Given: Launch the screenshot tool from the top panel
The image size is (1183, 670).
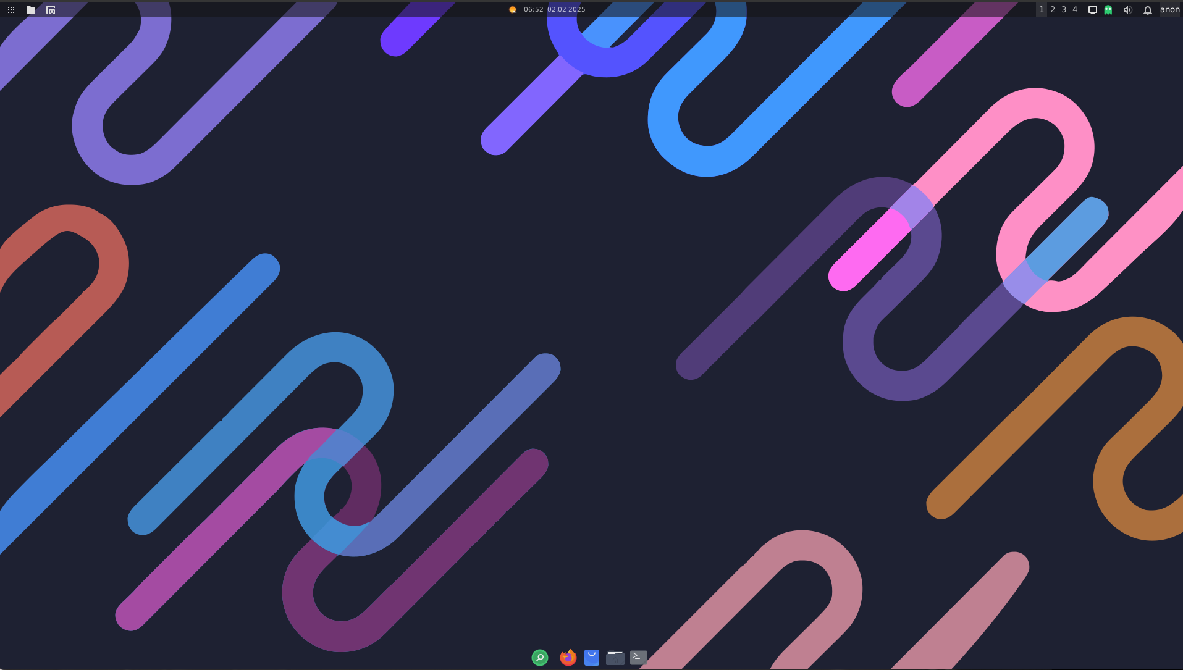Looking at the screenshot, I should coord(51,10).
